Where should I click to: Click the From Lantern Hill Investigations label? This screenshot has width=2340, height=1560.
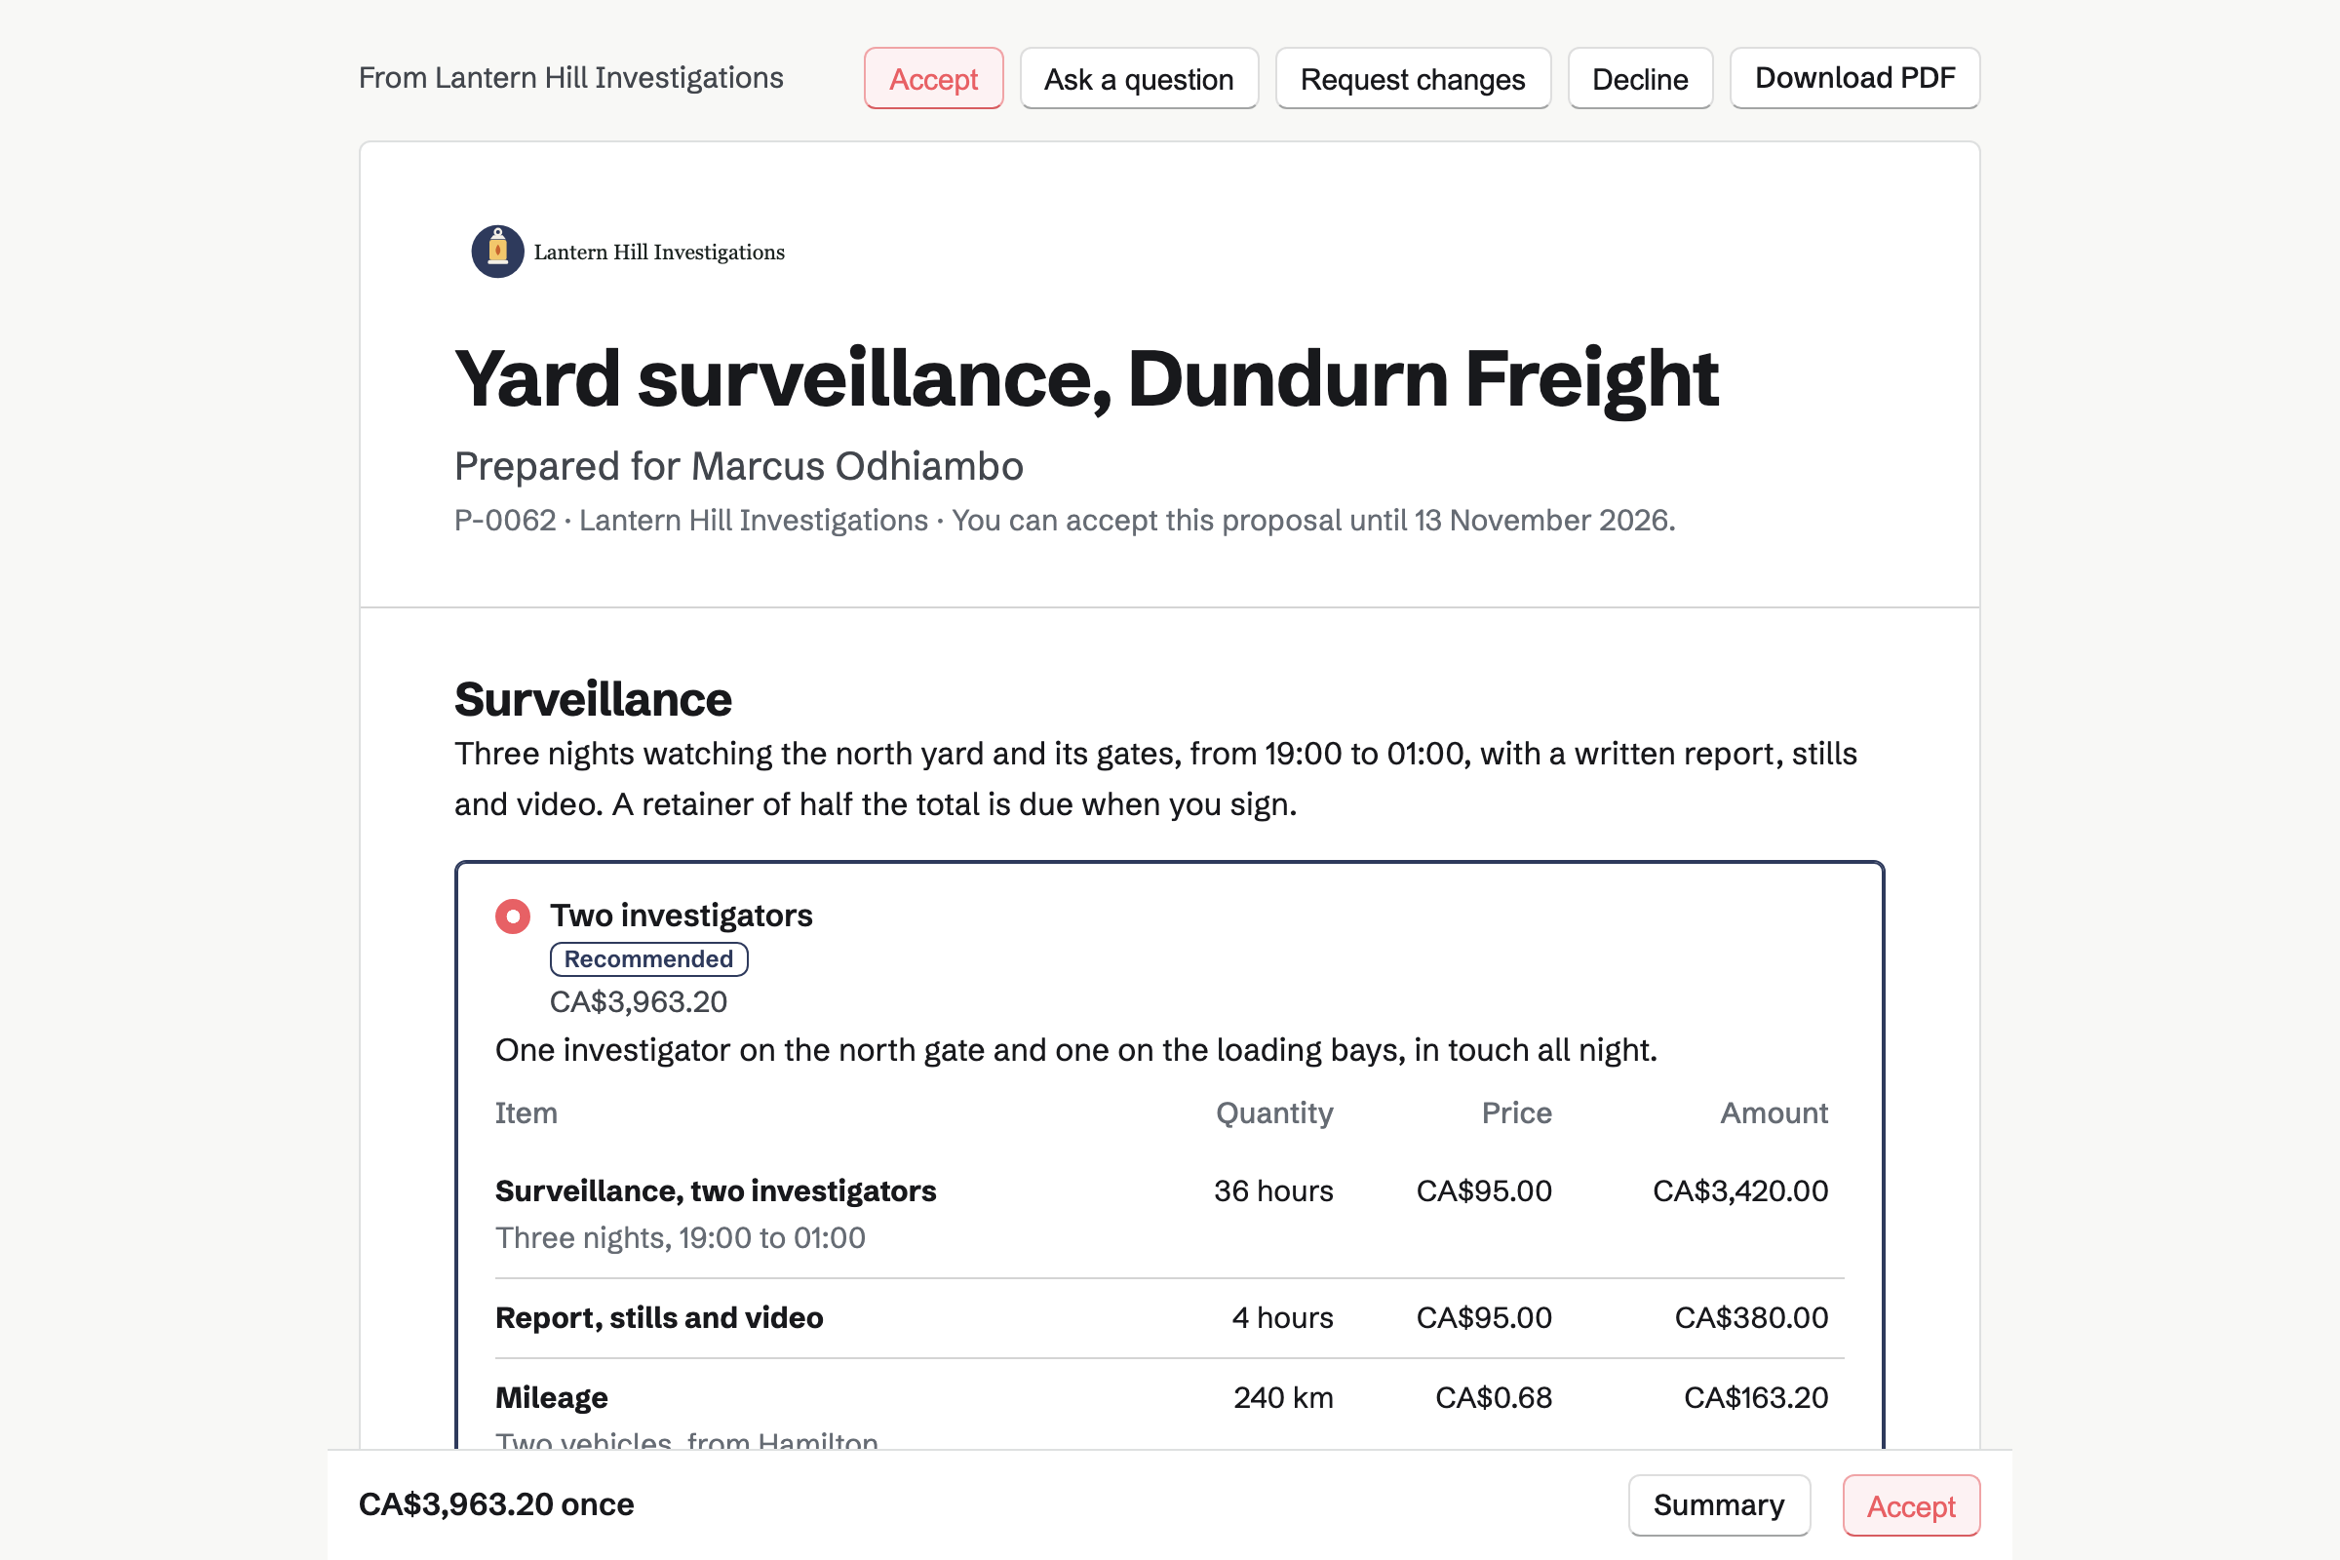coord(571,78)
